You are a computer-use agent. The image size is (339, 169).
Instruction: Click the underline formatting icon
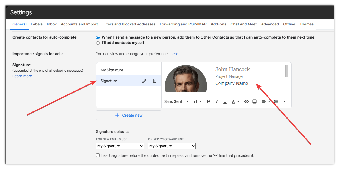tap(225, 101)
